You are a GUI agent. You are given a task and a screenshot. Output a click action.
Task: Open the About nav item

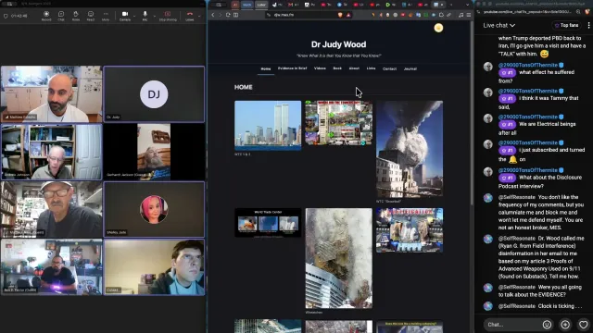pyautogui.click(x=354, y=68)
